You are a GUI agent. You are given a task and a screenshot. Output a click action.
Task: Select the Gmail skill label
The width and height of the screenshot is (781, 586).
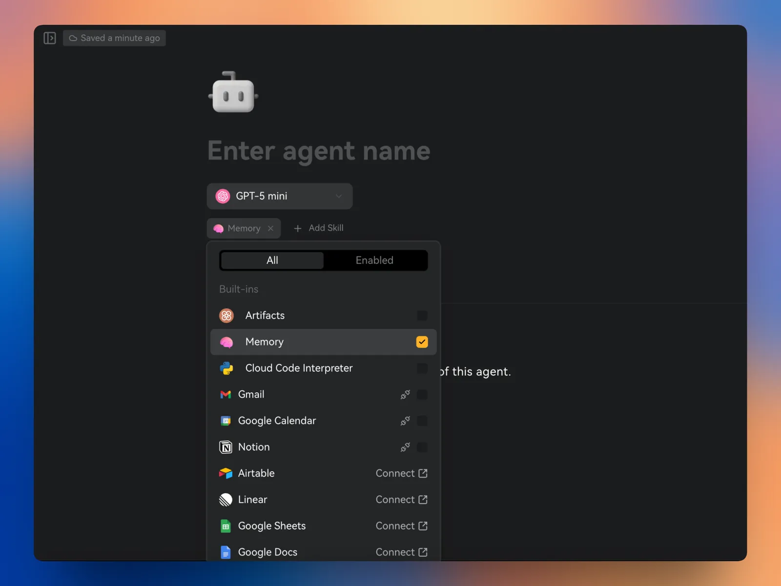[x=251, y=395]
